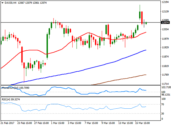Select price axis label 11714
Image resolution: width=171 pixels, height=126 pixels.
tap(165, 84)
